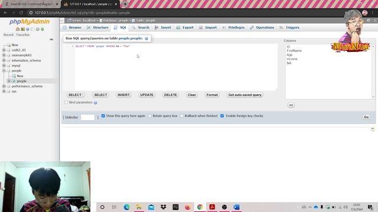
Task: Open the Import tab
Action: (208, 28)
